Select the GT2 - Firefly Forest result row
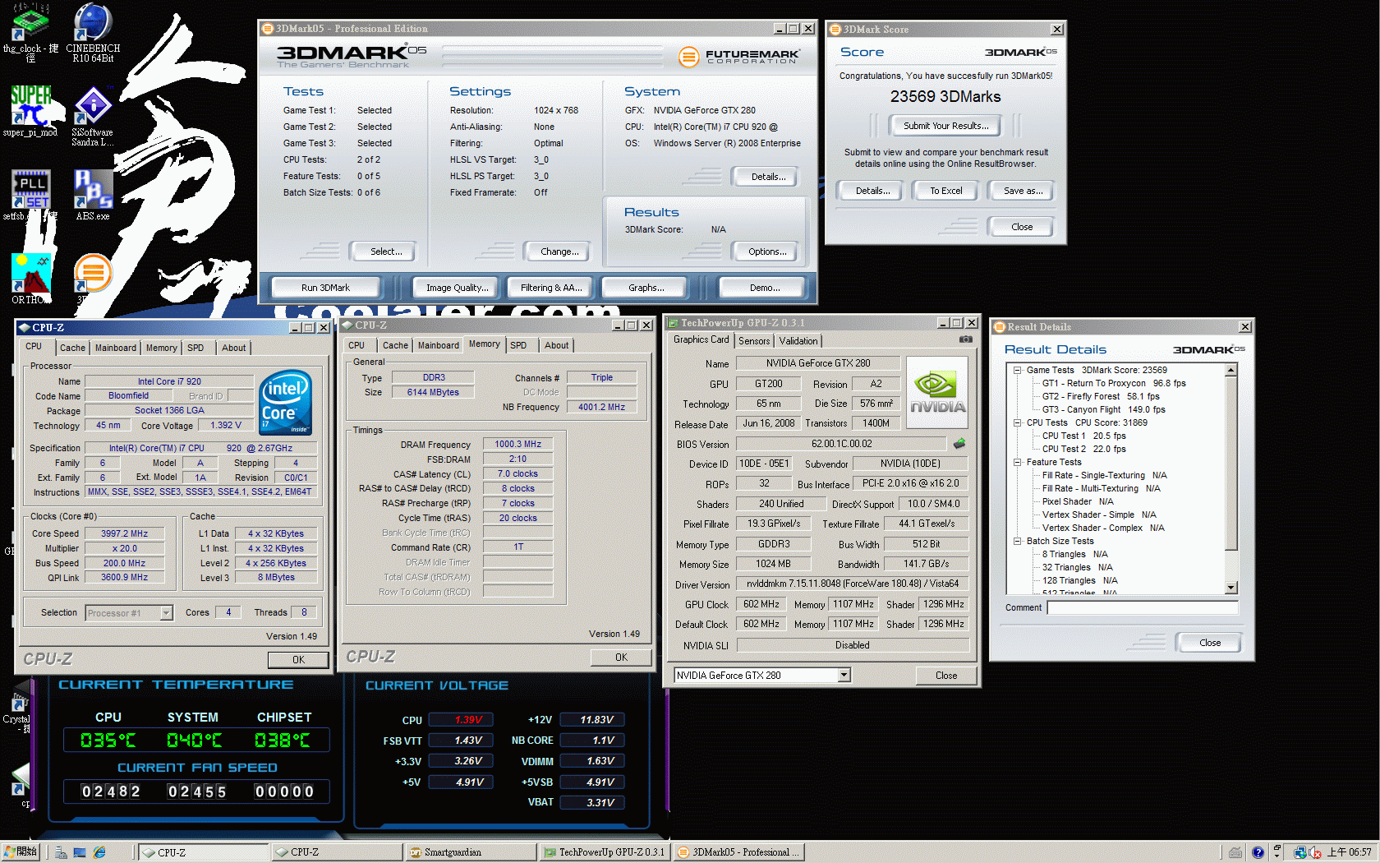 coord(1101,396)
